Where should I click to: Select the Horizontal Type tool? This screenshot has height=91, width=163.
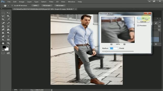click(8, 36)
